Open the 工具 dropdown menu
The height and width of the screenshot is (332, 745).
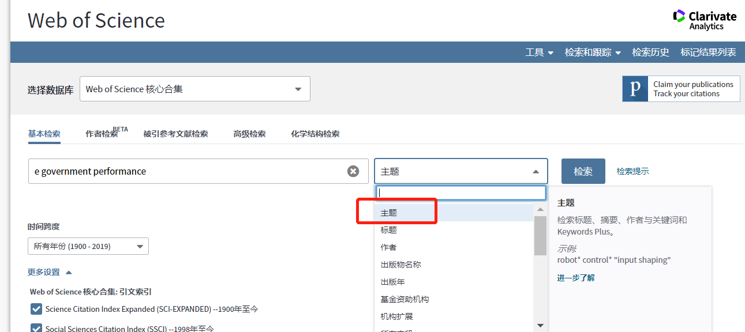(540, 52)
